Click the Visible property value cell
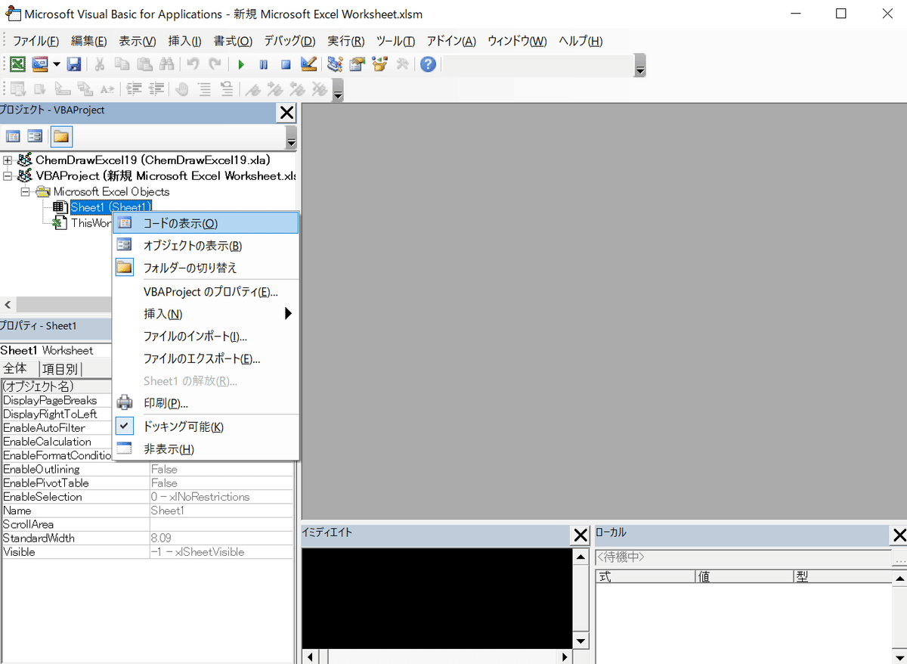 221,552
